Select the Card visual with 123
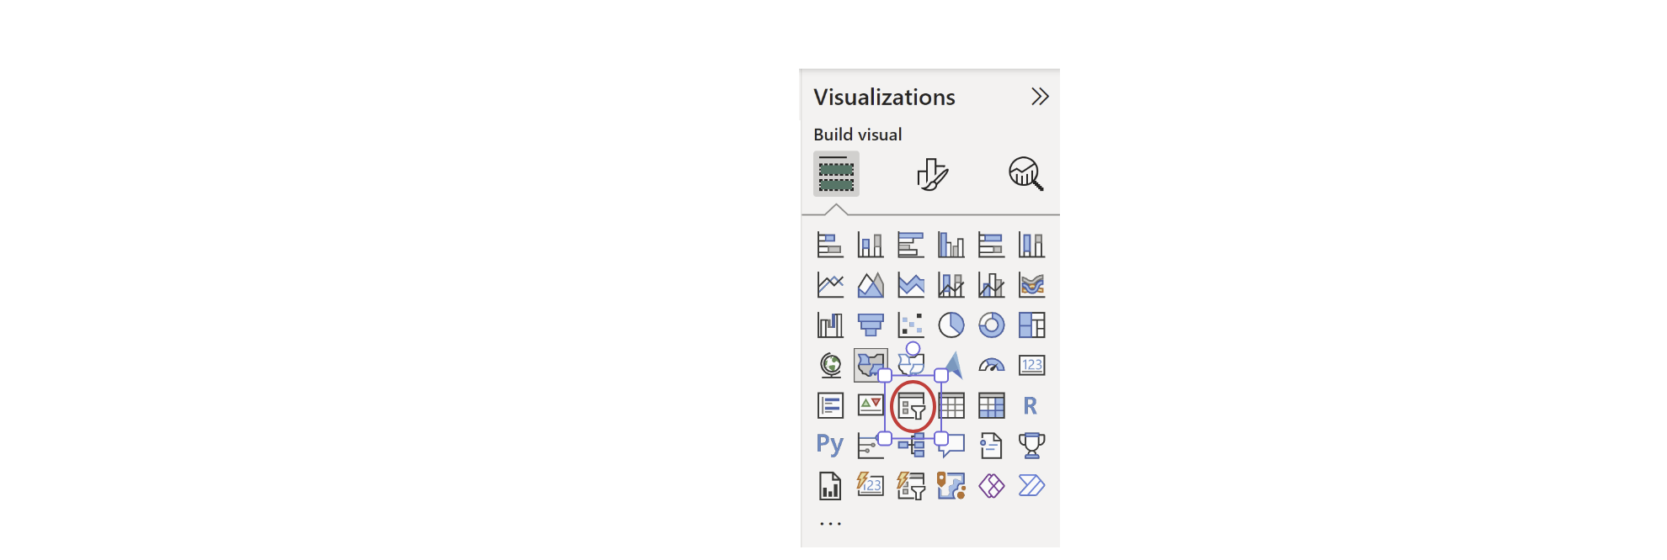1667x560 pixels. click(x=1032, y=366)
